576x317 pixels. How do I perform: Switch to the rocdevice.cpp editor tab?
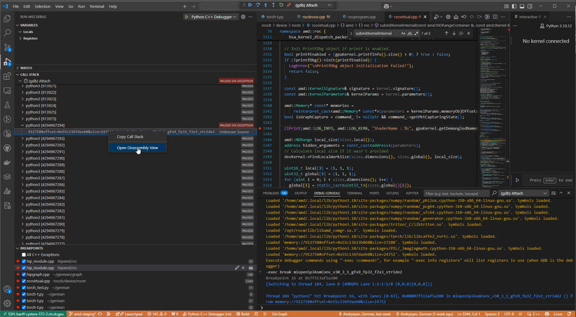click(313, 16)
